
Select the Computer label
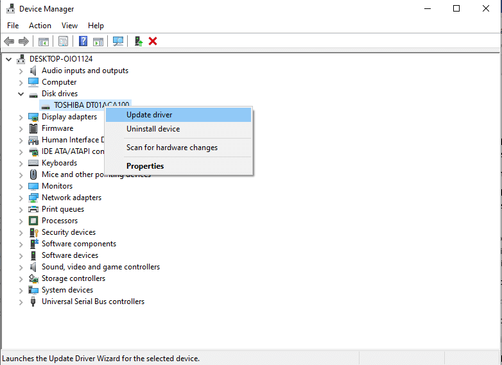tap(59, 82)
